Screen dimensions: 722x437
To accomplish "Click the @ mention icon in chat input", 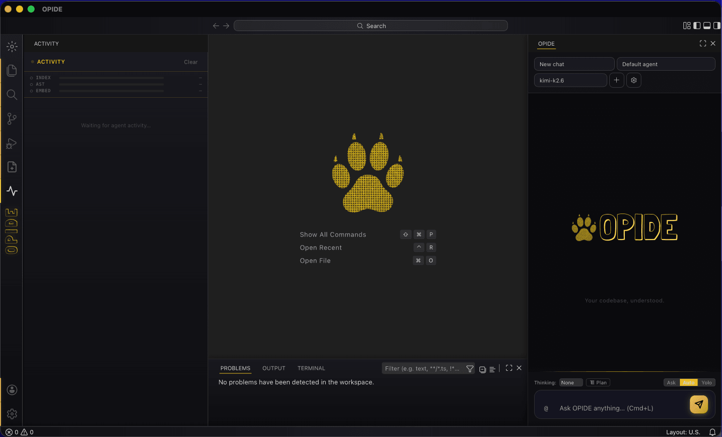I will click(x=546, y=408).
